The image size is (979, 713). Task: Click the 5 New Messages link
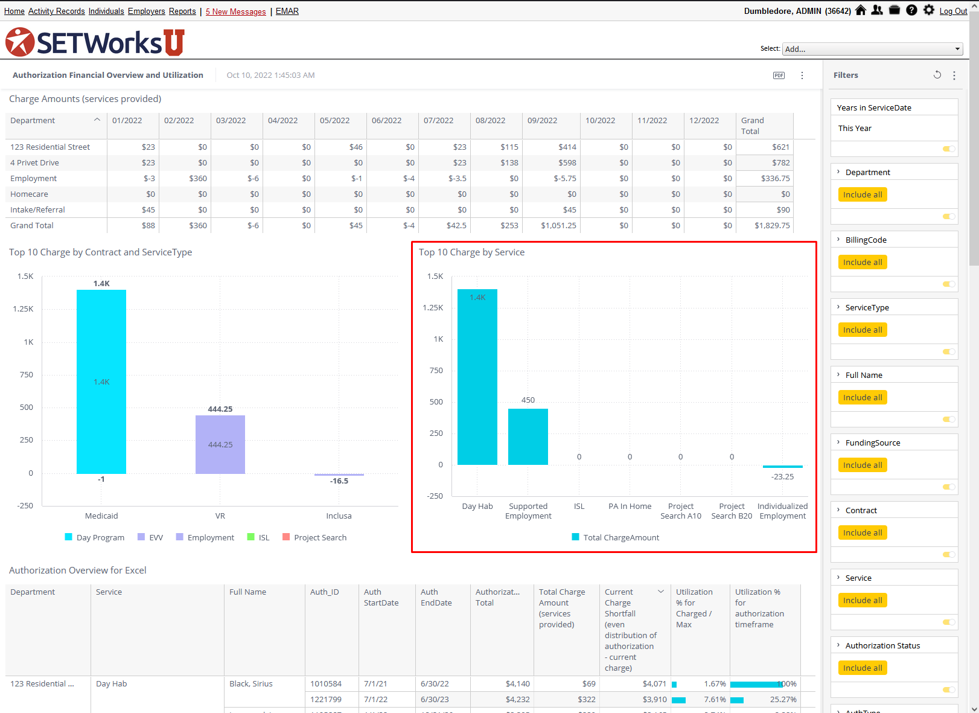[235, 11]
